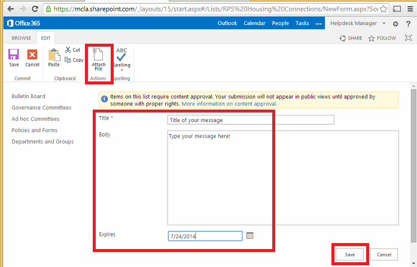This screenshot has height=267, width=417.
Task: Switch to the BROWSE ribbon tab
Action: click(x=22, y=38)
